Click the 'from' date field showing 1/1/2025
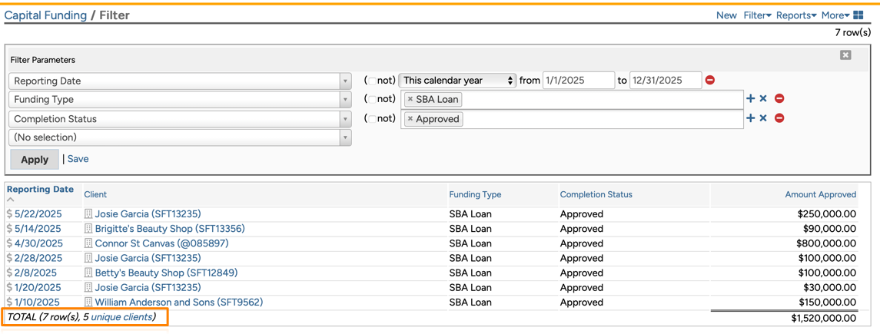The width and height of the screenshot is (880, 334). (x=578, y=81)
